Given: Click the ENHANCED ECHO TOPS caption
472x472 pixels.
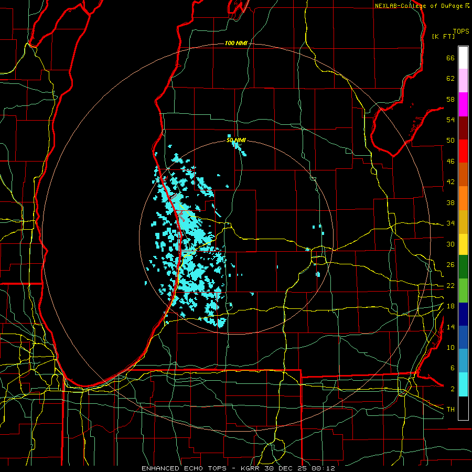Looking at the screenshot, I should coord(184,468).
